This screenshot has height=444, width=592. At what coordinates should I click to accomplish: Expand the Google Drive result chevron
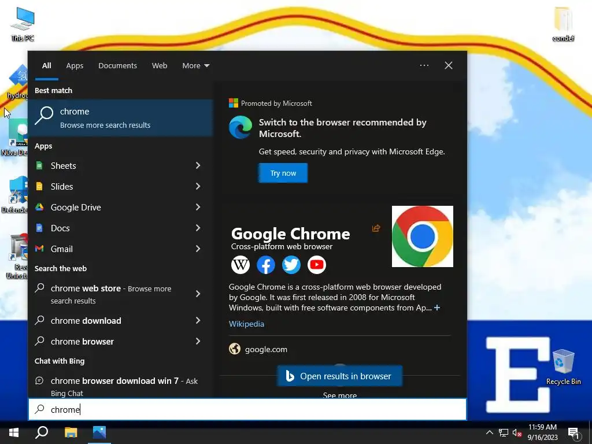click(x=198, y=207)
